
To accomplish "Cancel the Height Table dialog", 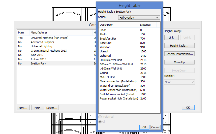I will [155, 127].
